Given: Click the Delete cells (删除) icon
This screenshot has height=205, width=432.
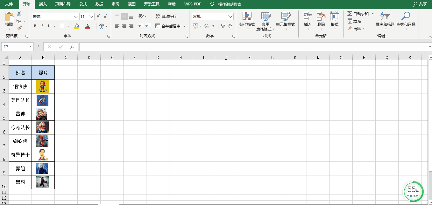Looking at the screenshot, I should tap(321, 17).
